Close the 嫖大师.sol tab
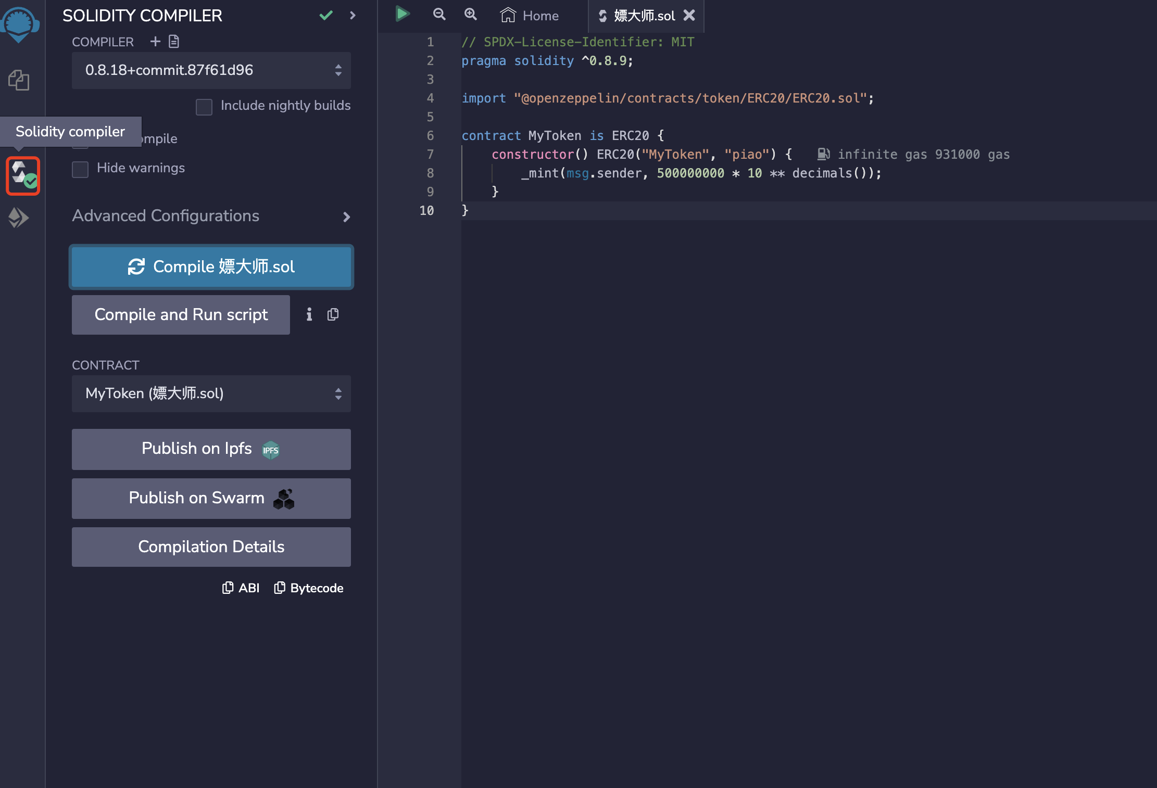The width and height of the screenshot is (1157, 788). pyautogui.click(x=689, y=16)
